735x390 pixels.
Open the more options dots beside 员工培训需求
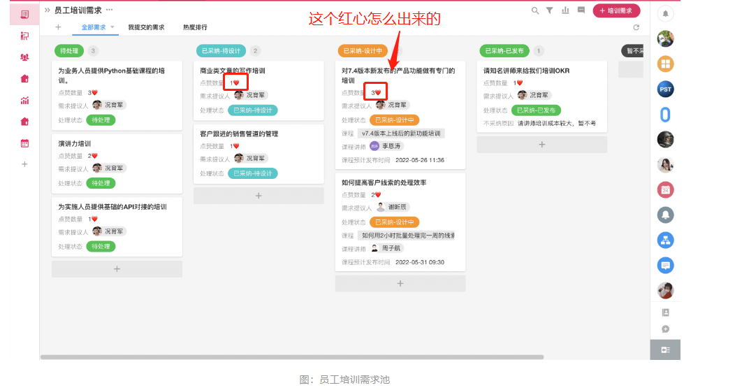click(x=109, y=10)
